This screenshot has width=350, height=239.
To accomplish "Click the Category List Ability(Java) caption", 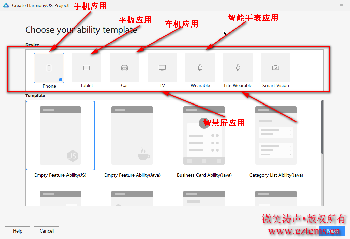I will coord(276,175).
